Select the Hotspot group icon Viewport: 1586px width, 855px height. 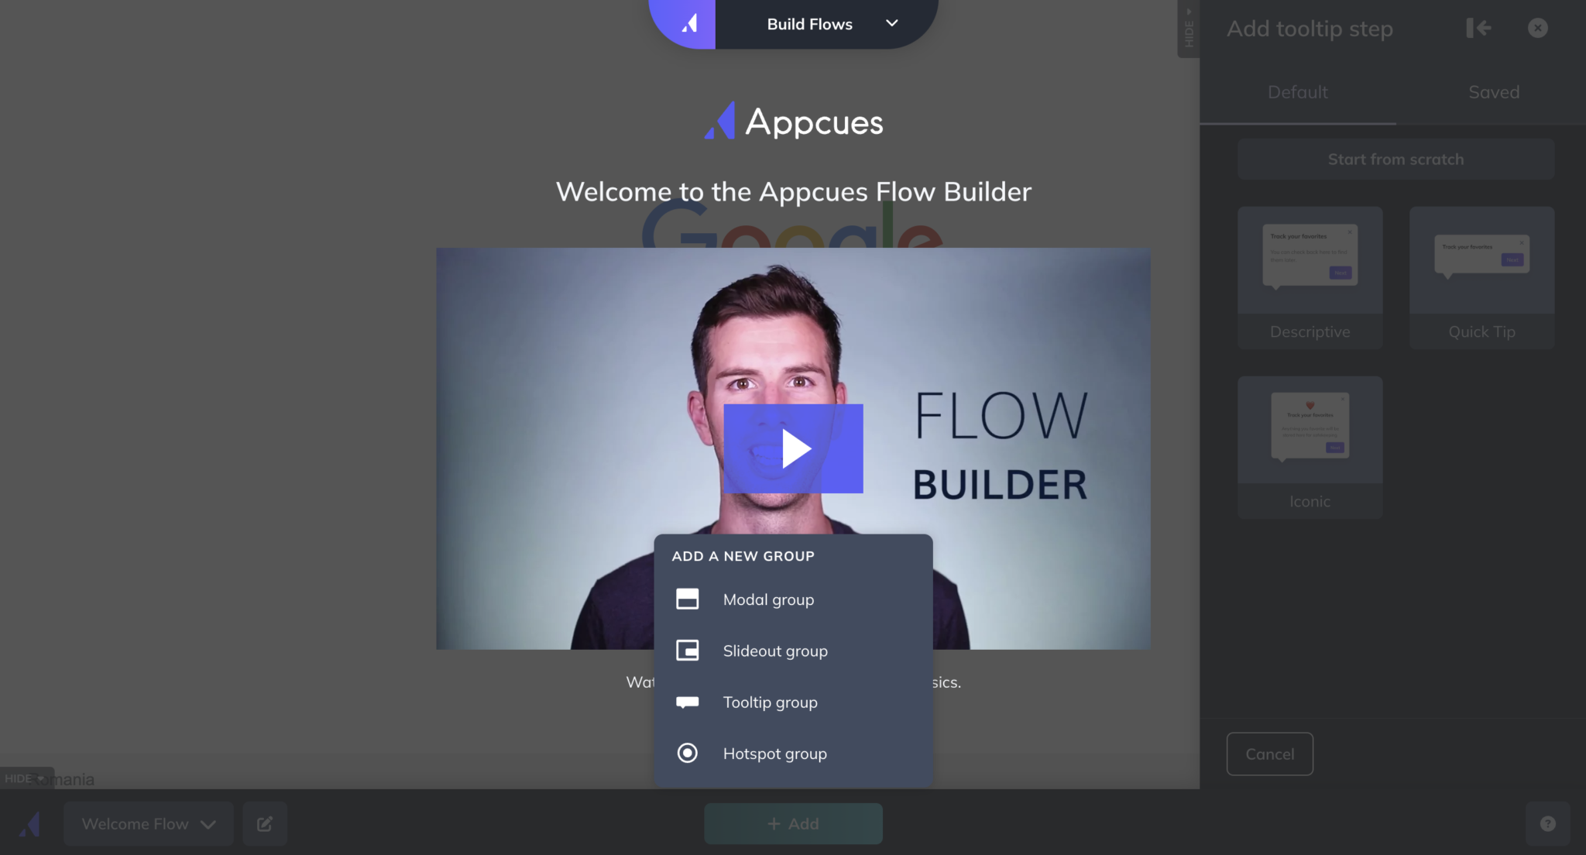pyautogui.click(x=686, y=753)
